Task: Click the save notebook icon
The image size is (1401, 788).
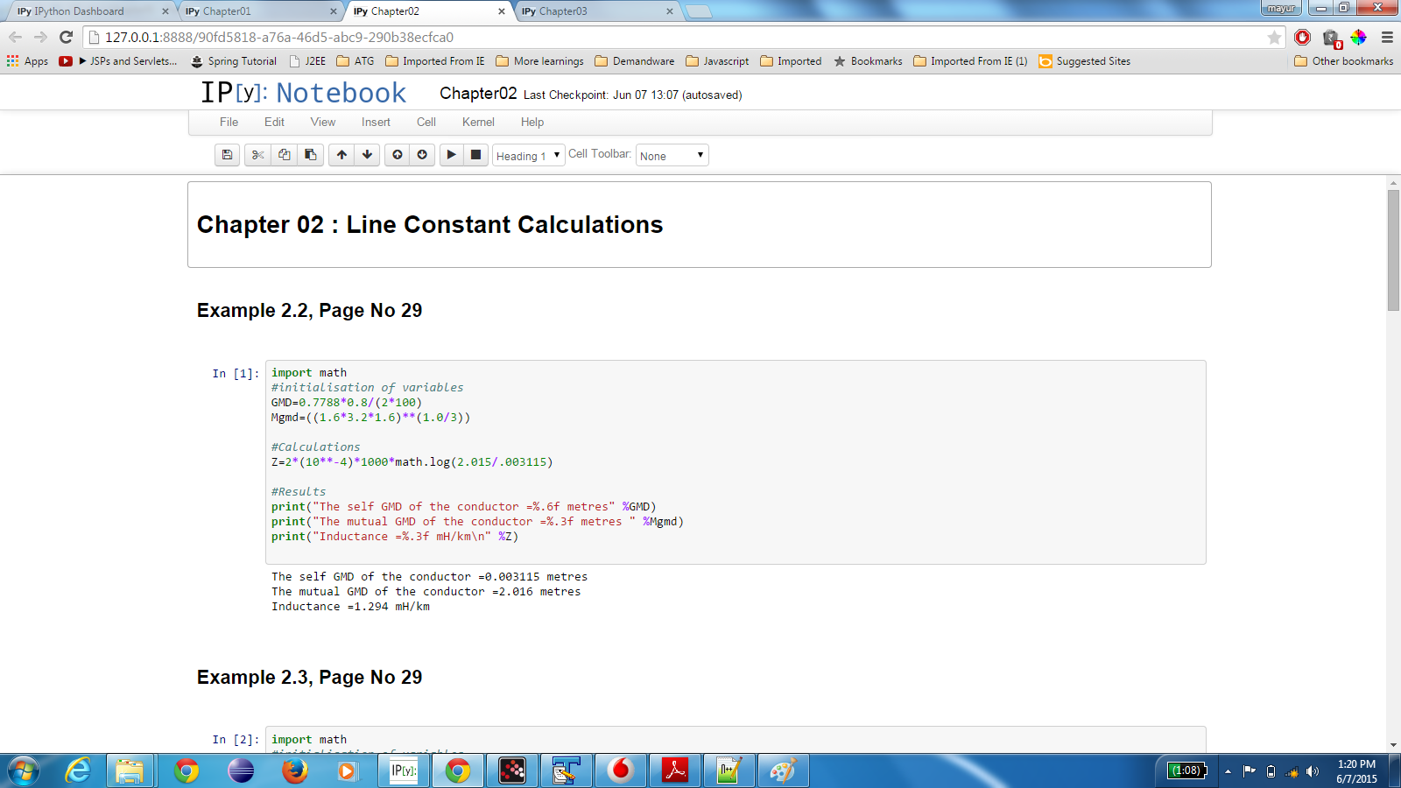Action: (x=227, y=155)
